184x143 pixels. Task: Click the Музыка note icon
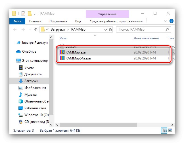21,95
